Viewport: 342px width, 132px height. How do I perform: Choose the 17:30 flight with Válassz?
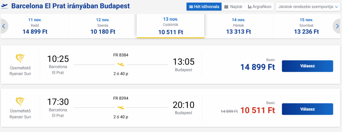307,109
